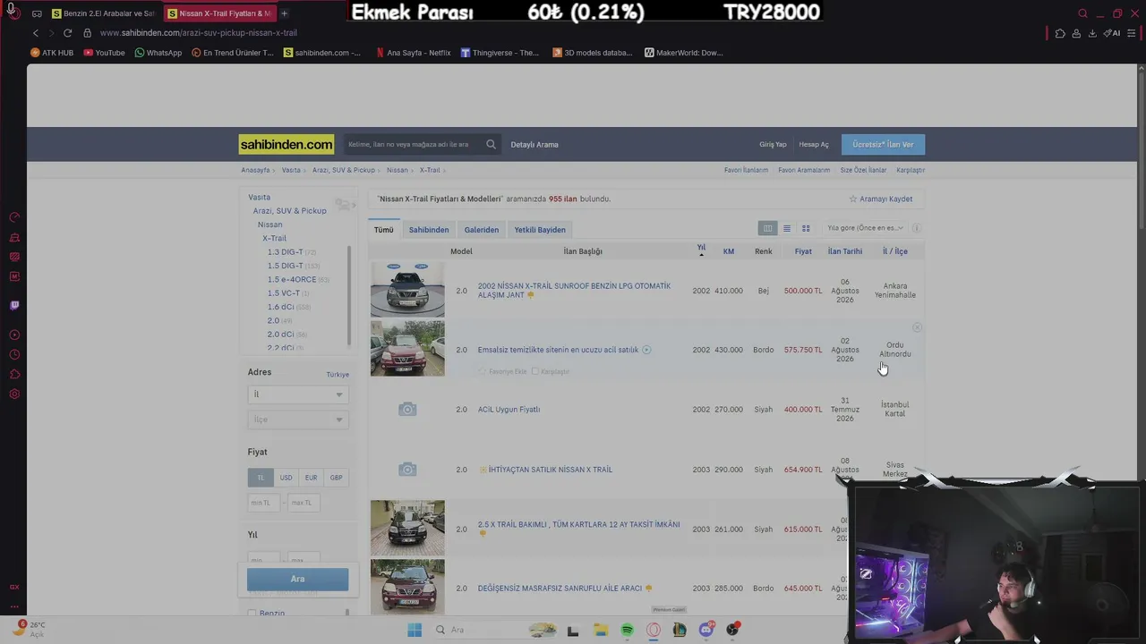Viewport: 1146px width, 644px height.
Task: Open the Giriş Yap login link
Action: coord(773,145)
